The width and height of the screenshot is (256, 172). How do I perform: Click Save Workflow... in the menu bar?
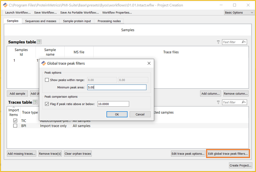45,12
